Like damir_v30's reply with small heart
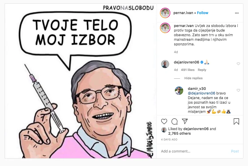Viewport: 248px width, 166px height. (238, 90)
